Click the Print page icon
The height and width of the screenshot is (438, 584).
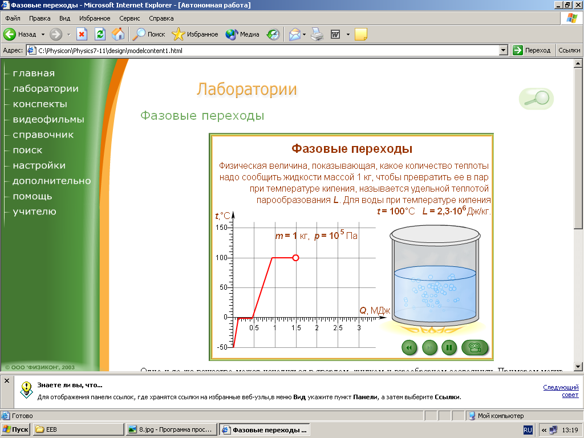tap(317, 34)
